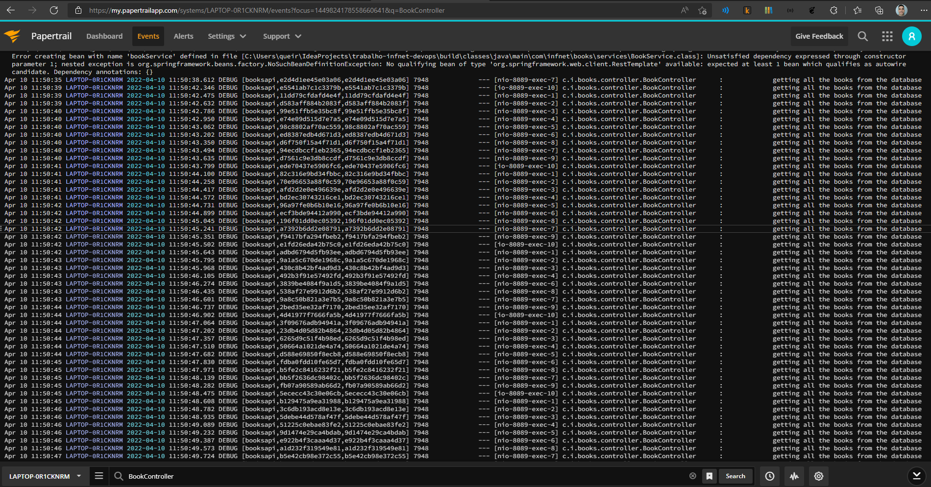This screenshot has width=931, height=487.
Task: Click the Papertrail logo icon
Action: (12, 36)
